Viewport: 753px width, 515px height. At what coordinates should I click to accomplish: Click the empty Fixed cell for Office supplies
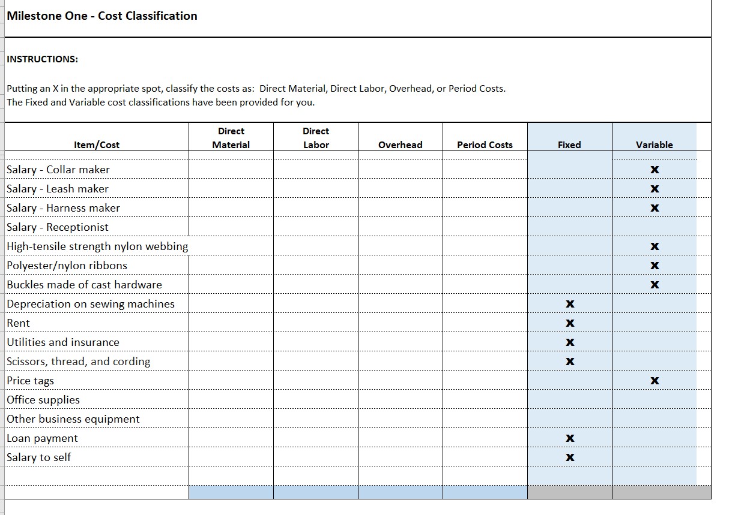[x=569, y=400]
